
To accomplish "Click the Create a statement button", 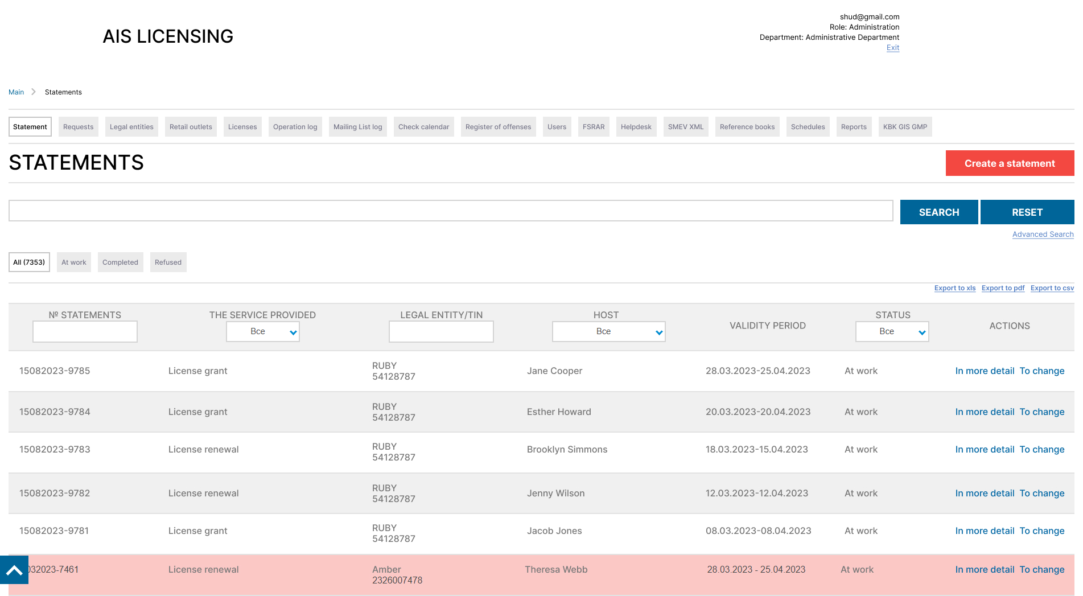I will point(1010,163).
